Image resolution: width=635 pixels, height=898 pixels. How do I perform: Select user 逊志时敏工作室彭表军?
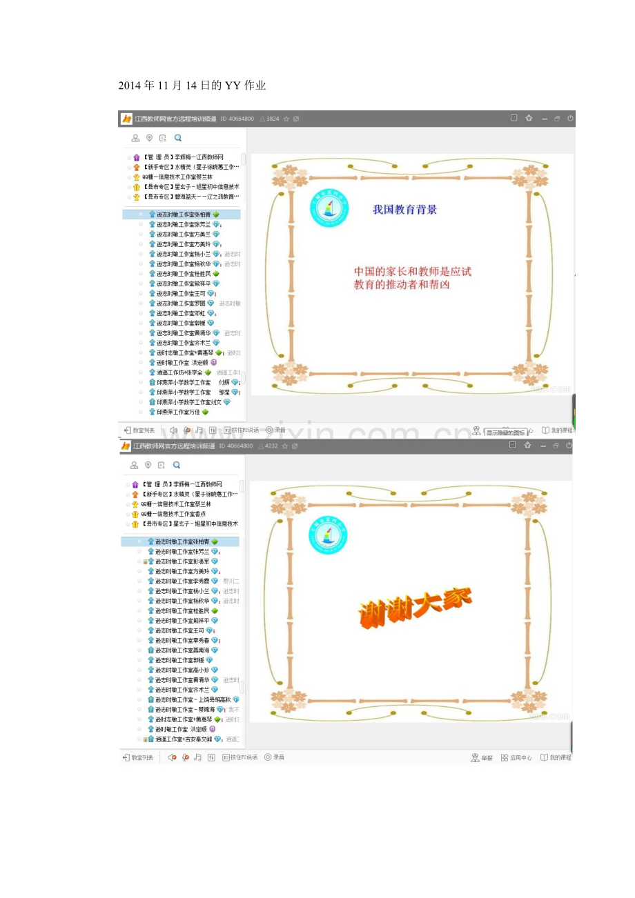coord(180,561)
